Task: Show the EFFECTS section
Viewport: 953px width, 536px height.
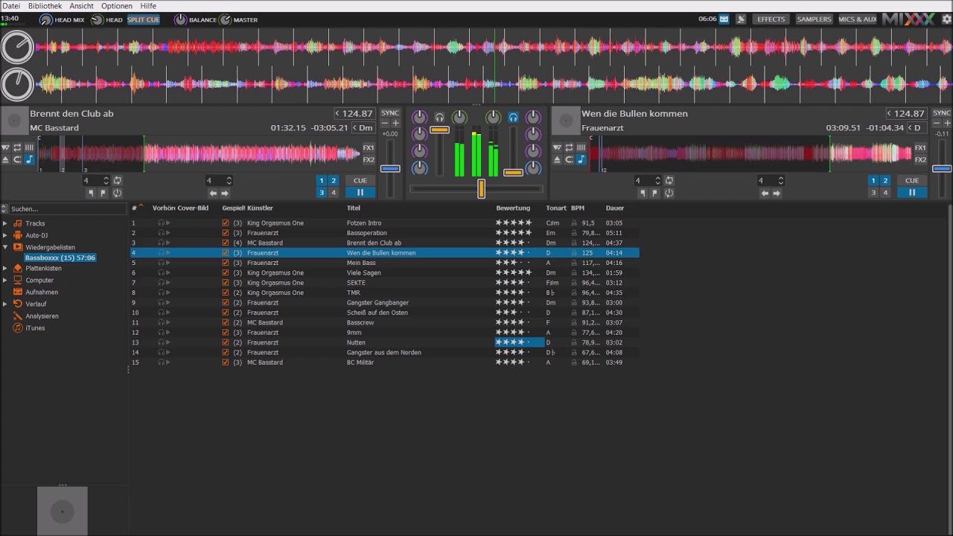Action: [771, 19]
